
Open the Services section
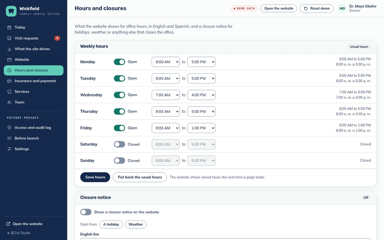click(34, 92)
